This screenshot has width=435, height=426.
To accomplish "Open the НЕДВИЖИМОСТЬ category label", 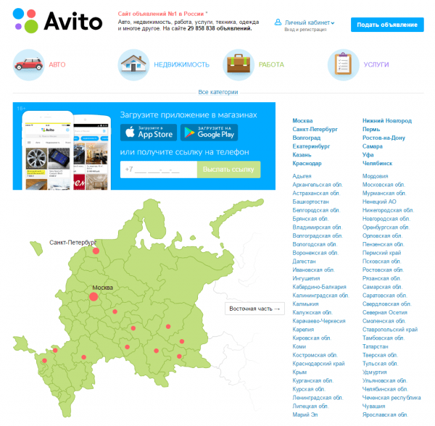I will (182, 64).
